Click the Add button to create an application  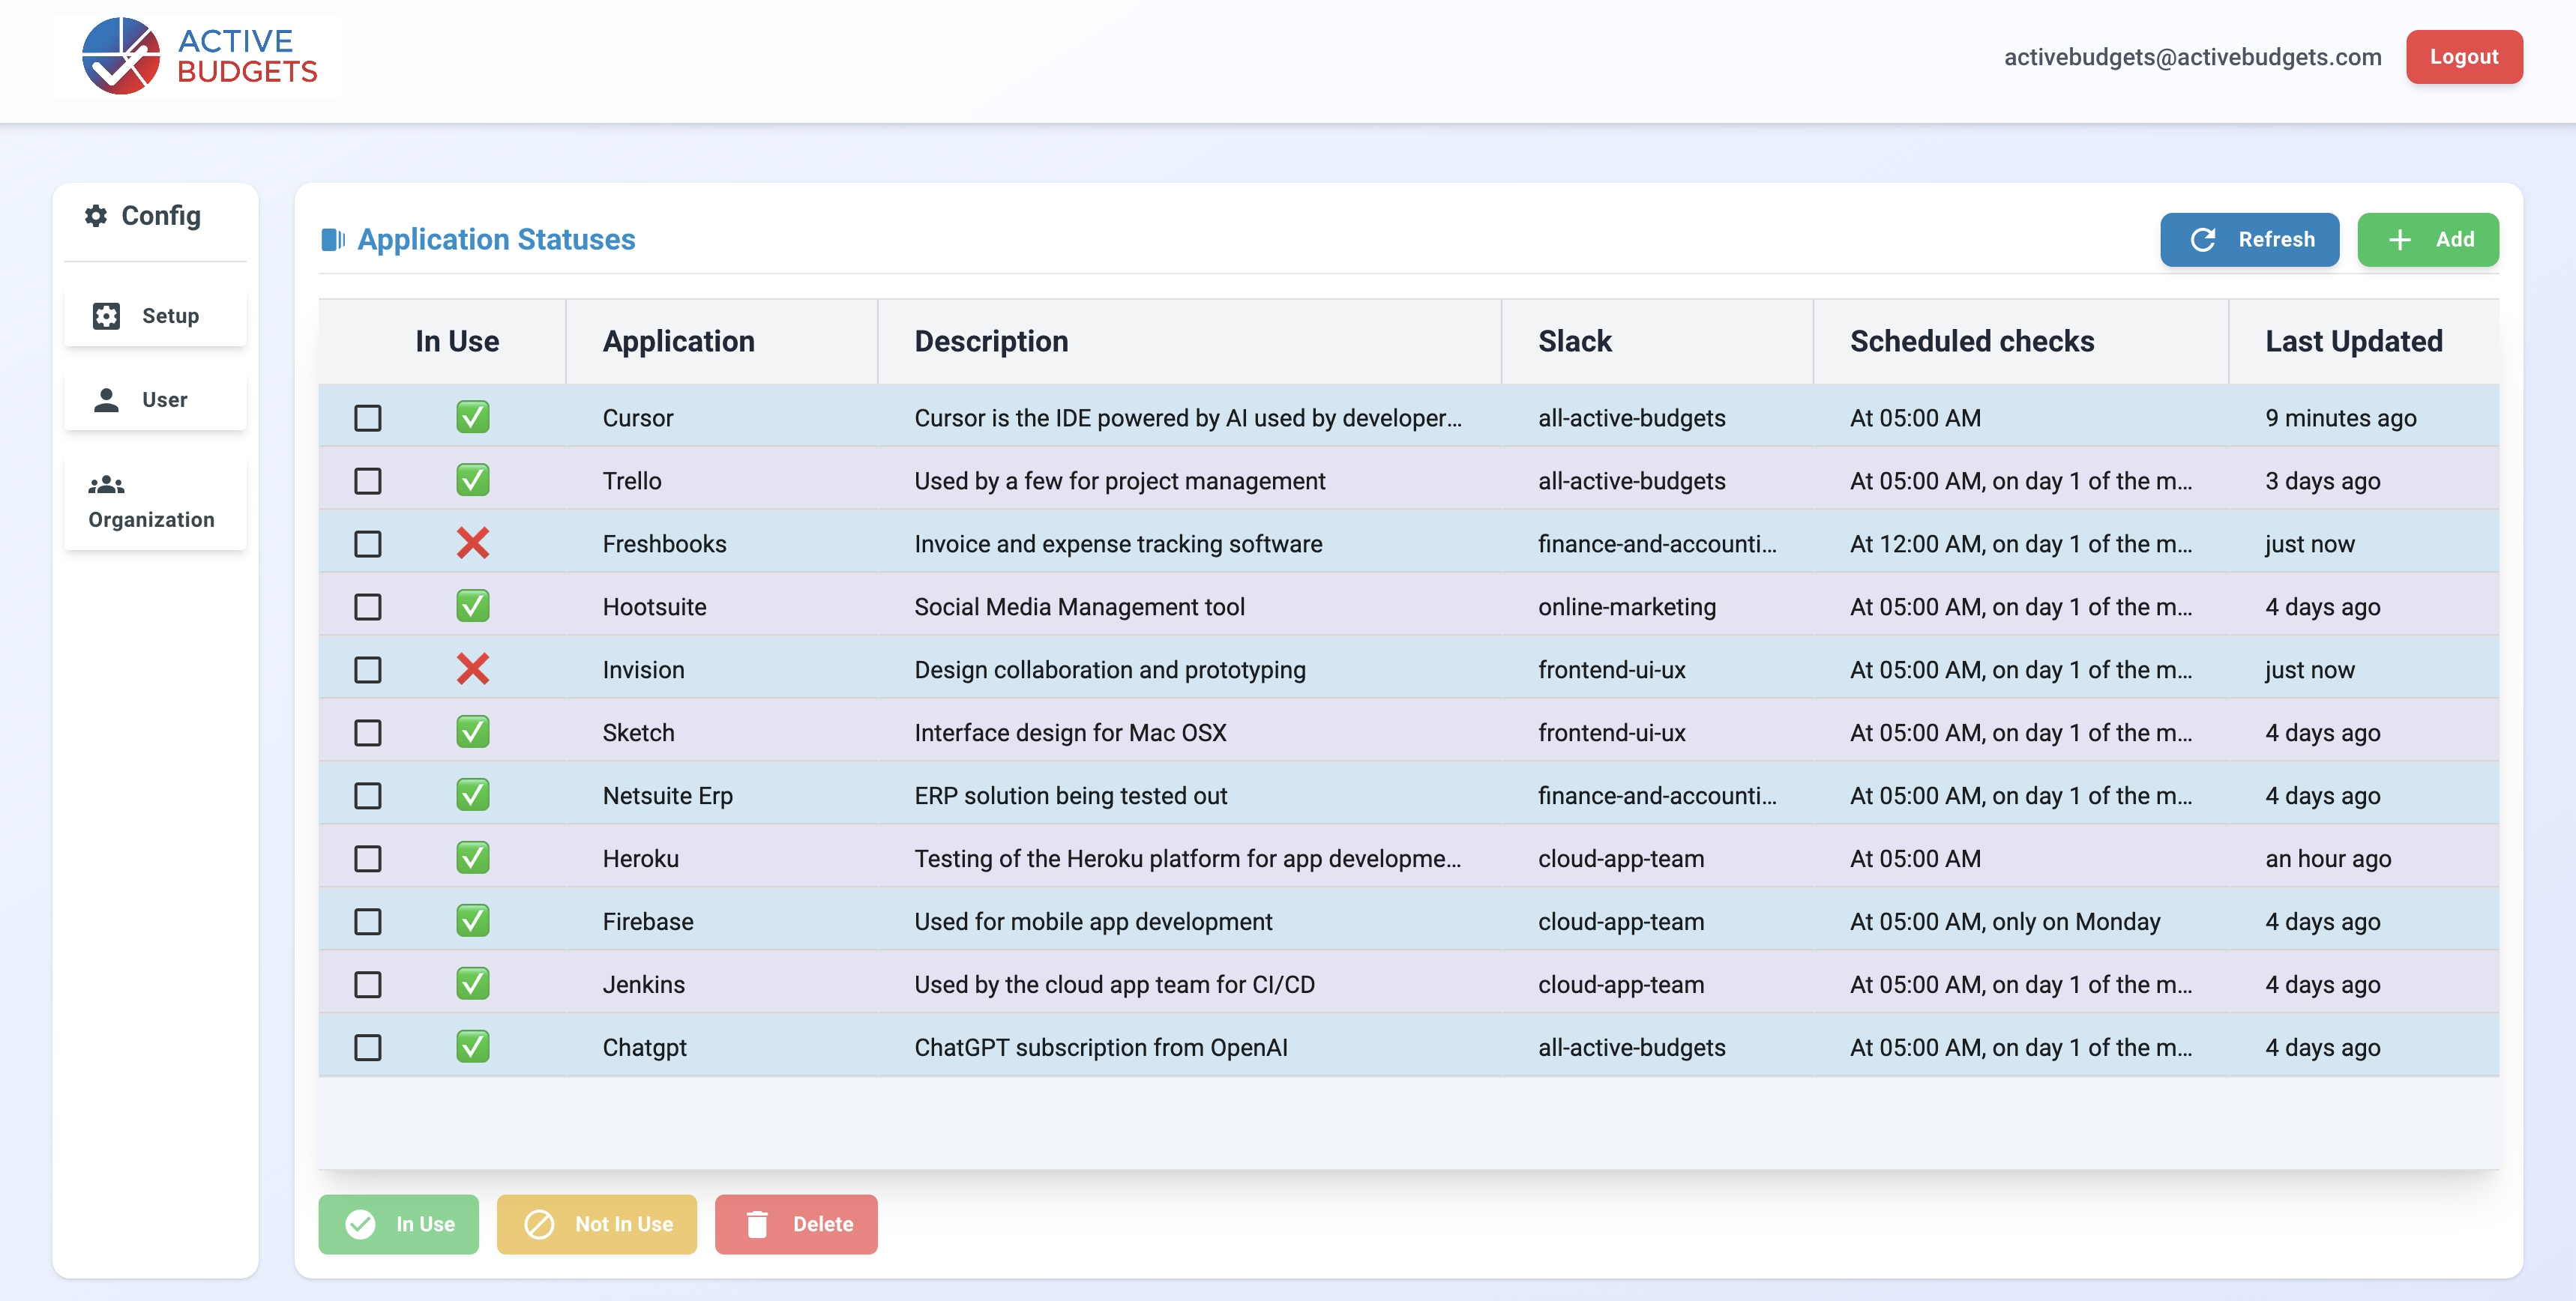2428,239
